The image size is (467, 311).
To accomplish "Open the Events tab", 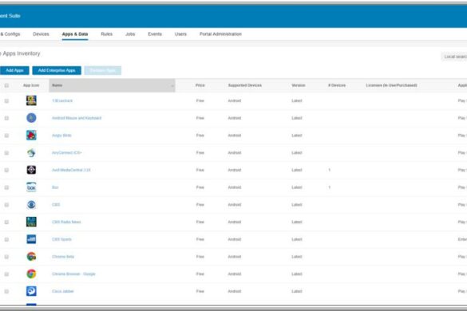I will coord(155,34).
